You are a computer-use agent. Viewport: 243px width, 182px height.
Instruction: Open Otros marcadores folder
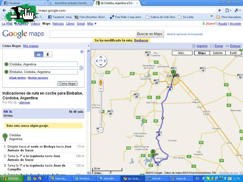click(x=229, y=17)
